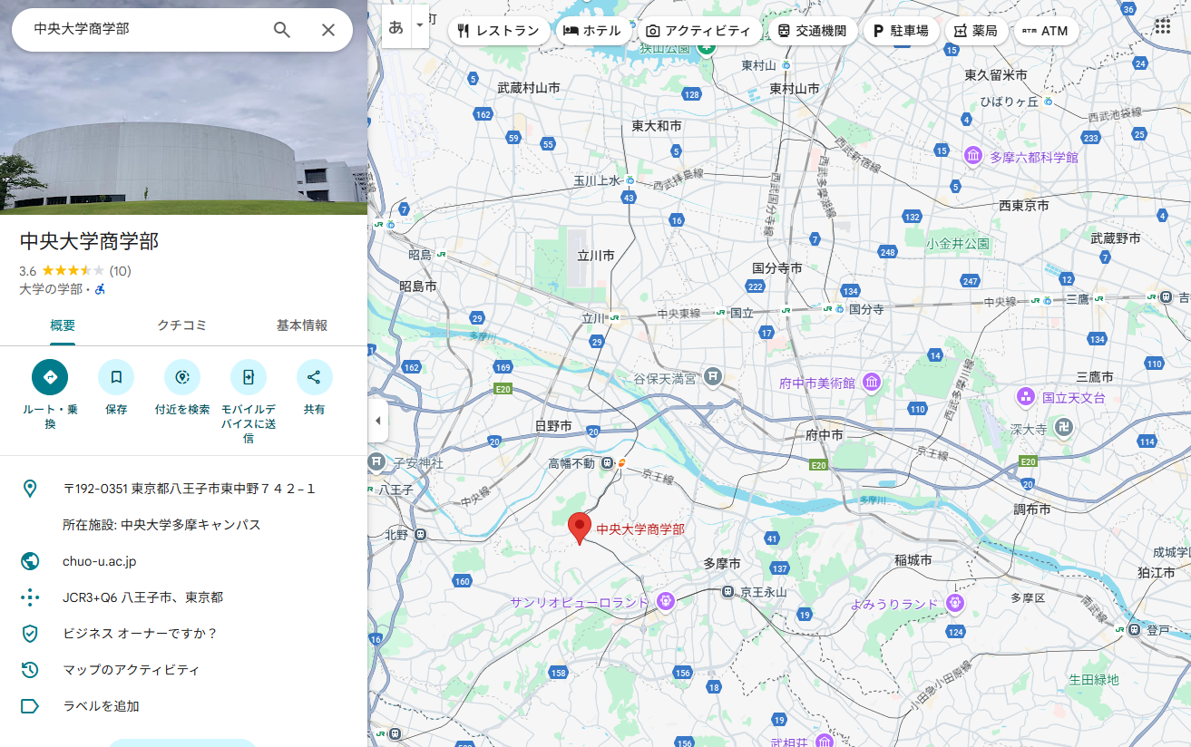The width and height of the screenshot is (1191, 747).
Task: Open directions with ルート・乗換 icon
Action: pos(50,377)
